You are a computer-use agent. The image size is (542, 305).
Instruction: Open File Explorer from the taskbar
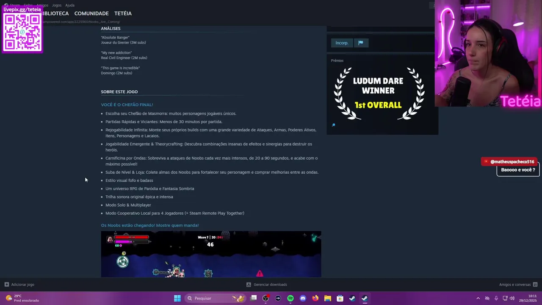point(327,298)
